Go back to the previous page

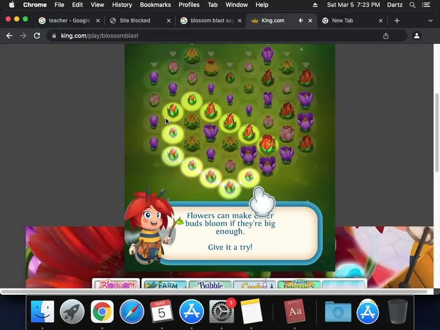(x=9, y=36)
